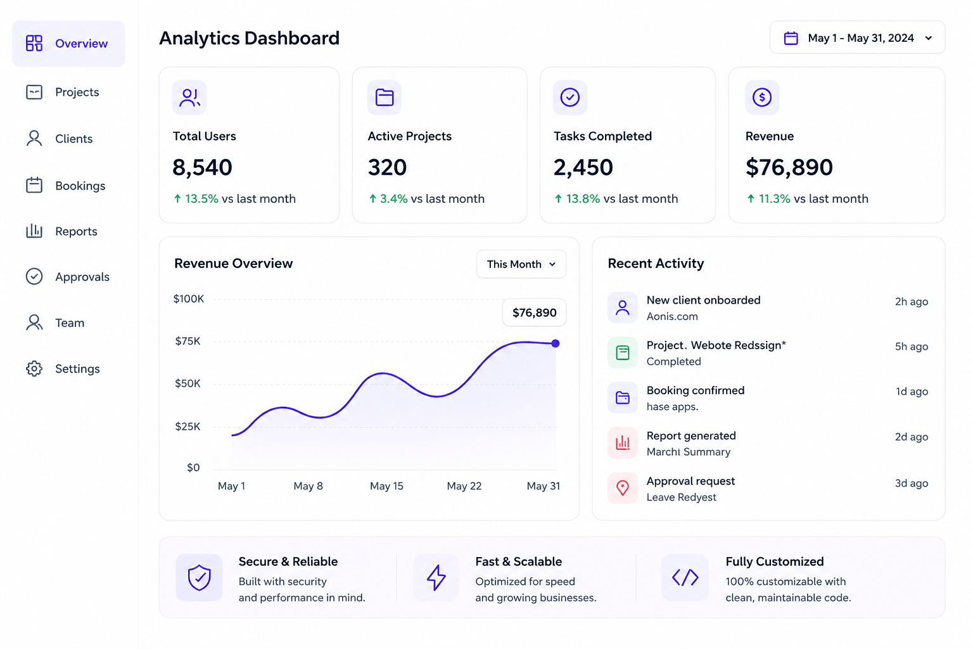Click the 13.8% vs last month text

click(616, 198)
